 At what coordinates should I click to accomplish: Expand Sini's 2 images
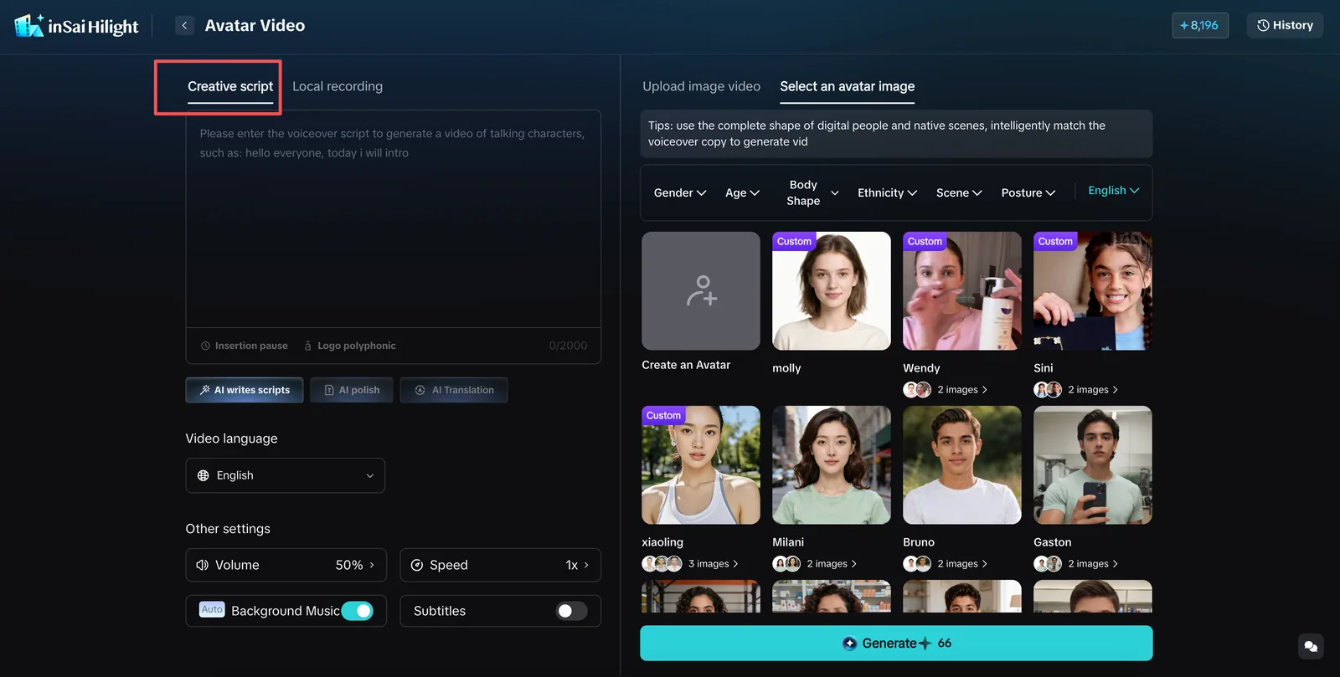point(1076,389)
